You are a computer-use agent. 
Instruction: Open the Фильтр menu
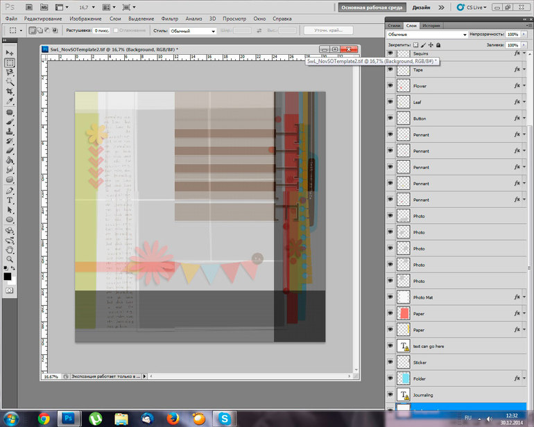click(170, 18)
